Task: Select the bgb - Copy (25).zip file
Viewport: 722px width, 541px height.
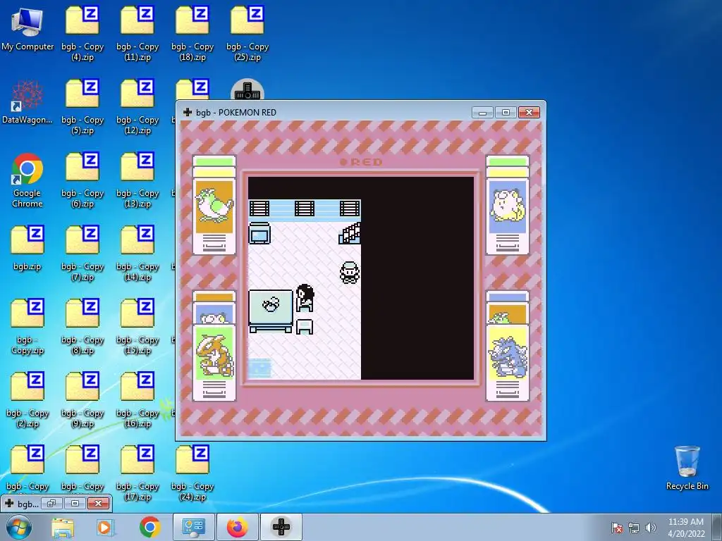Action: point(247,33)
